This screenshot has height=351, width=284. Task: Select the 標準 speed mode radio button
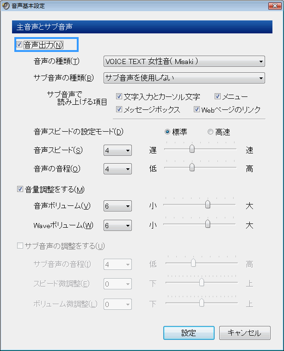click(167, 132)
